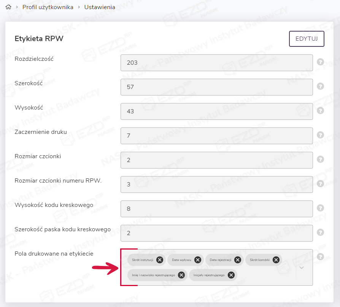Remove the Data wpływu tag

pyautogui.click(x=198, y=260)
